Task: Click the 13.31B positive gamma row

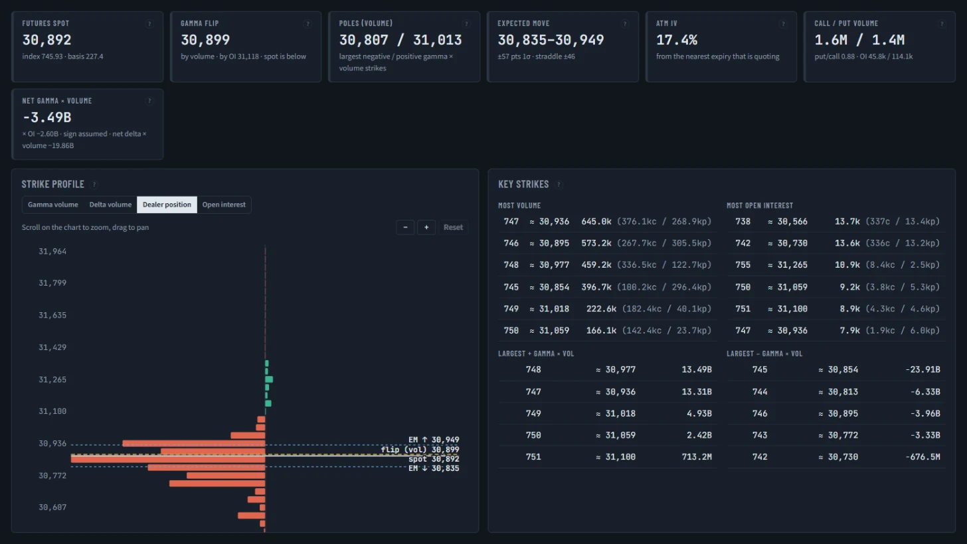Action: [608, 392]
